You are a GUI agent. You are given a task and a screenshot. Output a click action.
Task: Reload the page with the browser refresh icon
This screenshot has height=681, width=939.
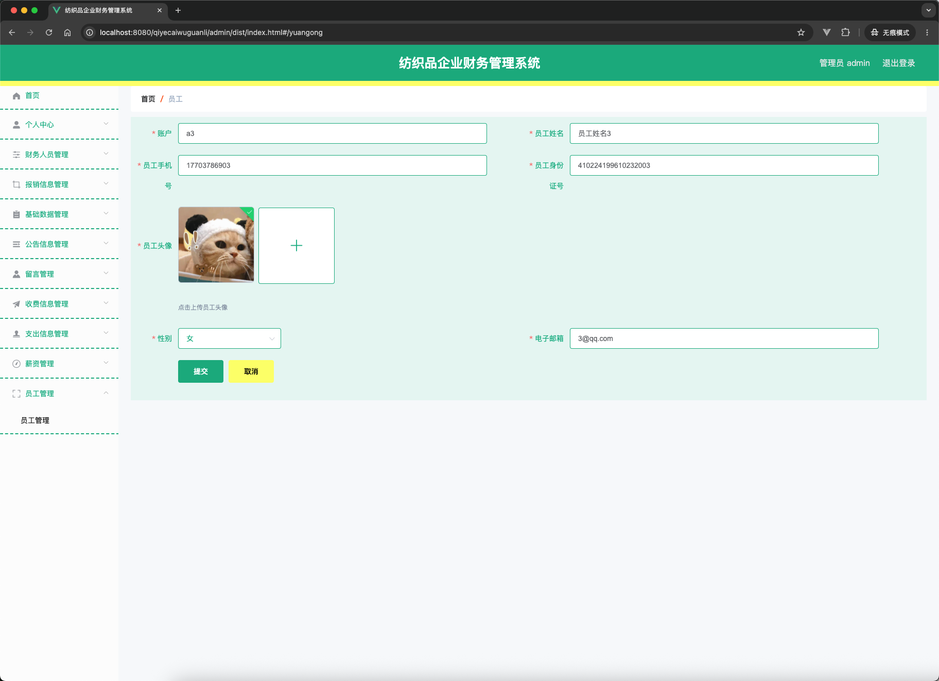(x=49, y=32)
